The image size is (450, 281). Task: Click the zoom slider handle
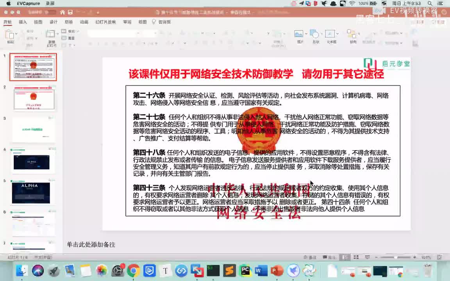396,257
